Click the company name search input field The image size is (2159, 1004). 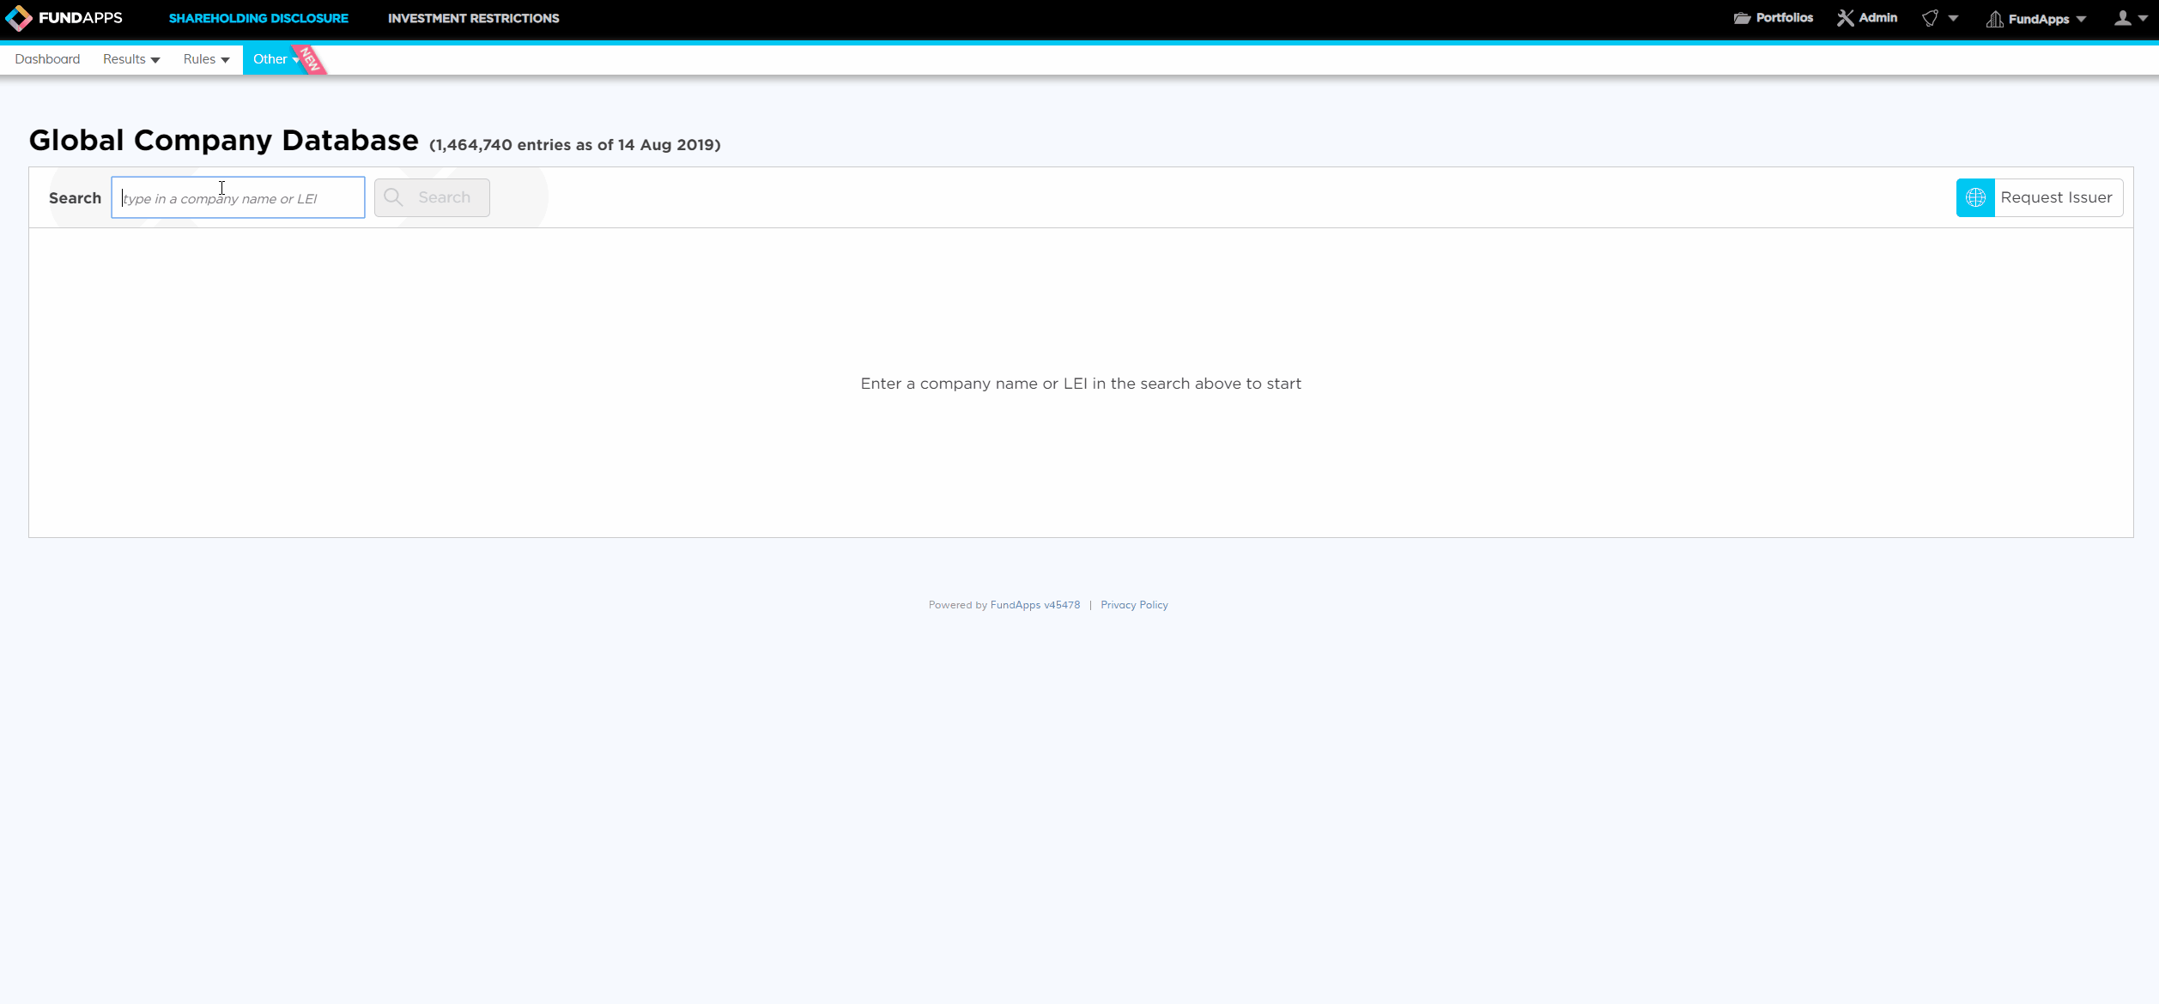click(x=237, y=197)
